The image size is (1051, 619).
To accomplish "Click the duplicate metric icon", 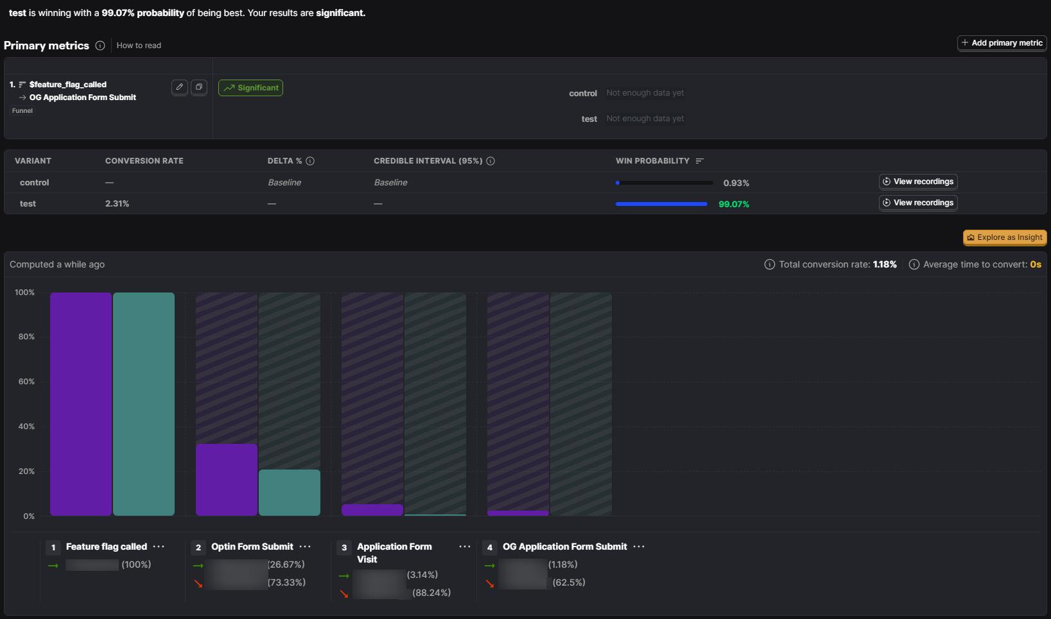I will [x=199, y=87].
